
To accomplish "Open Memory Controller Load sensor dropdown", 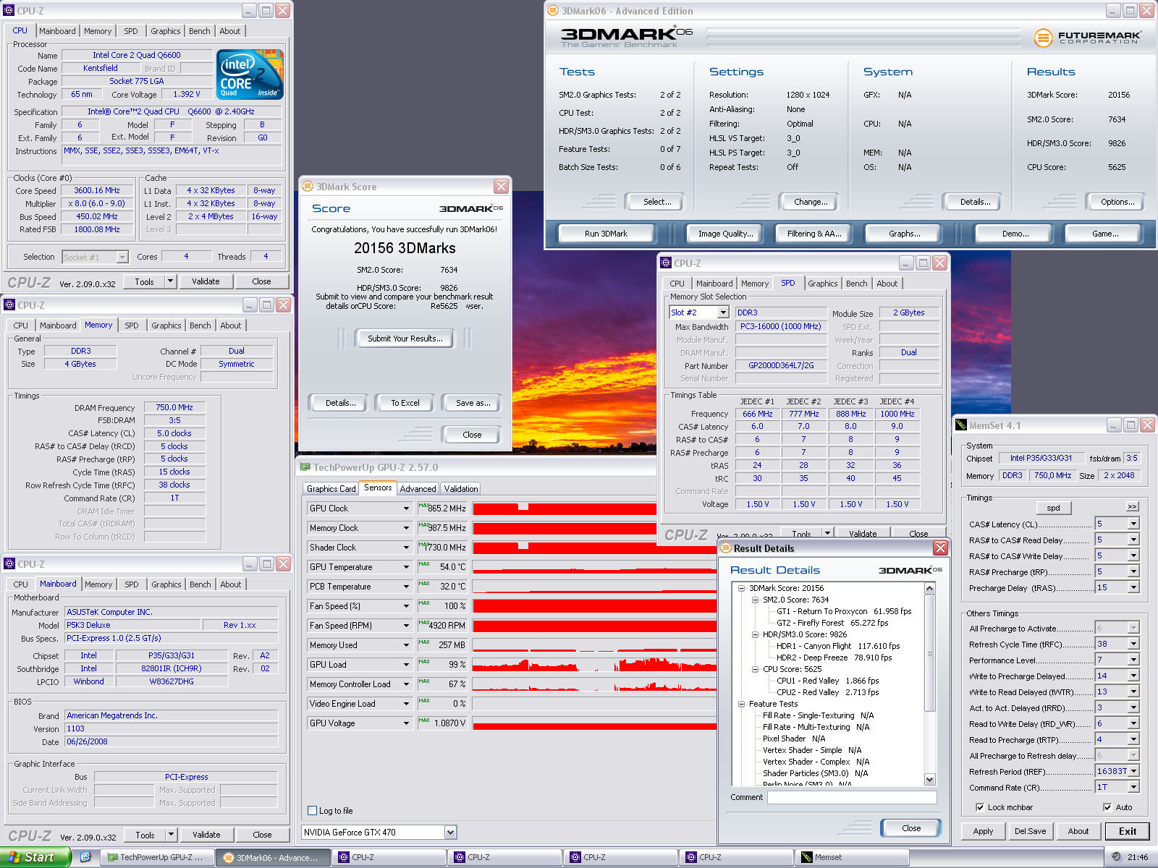I will pos(406,684).
